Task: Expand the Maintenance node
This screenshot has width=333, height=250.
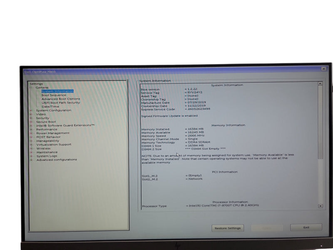Action: 31,152
